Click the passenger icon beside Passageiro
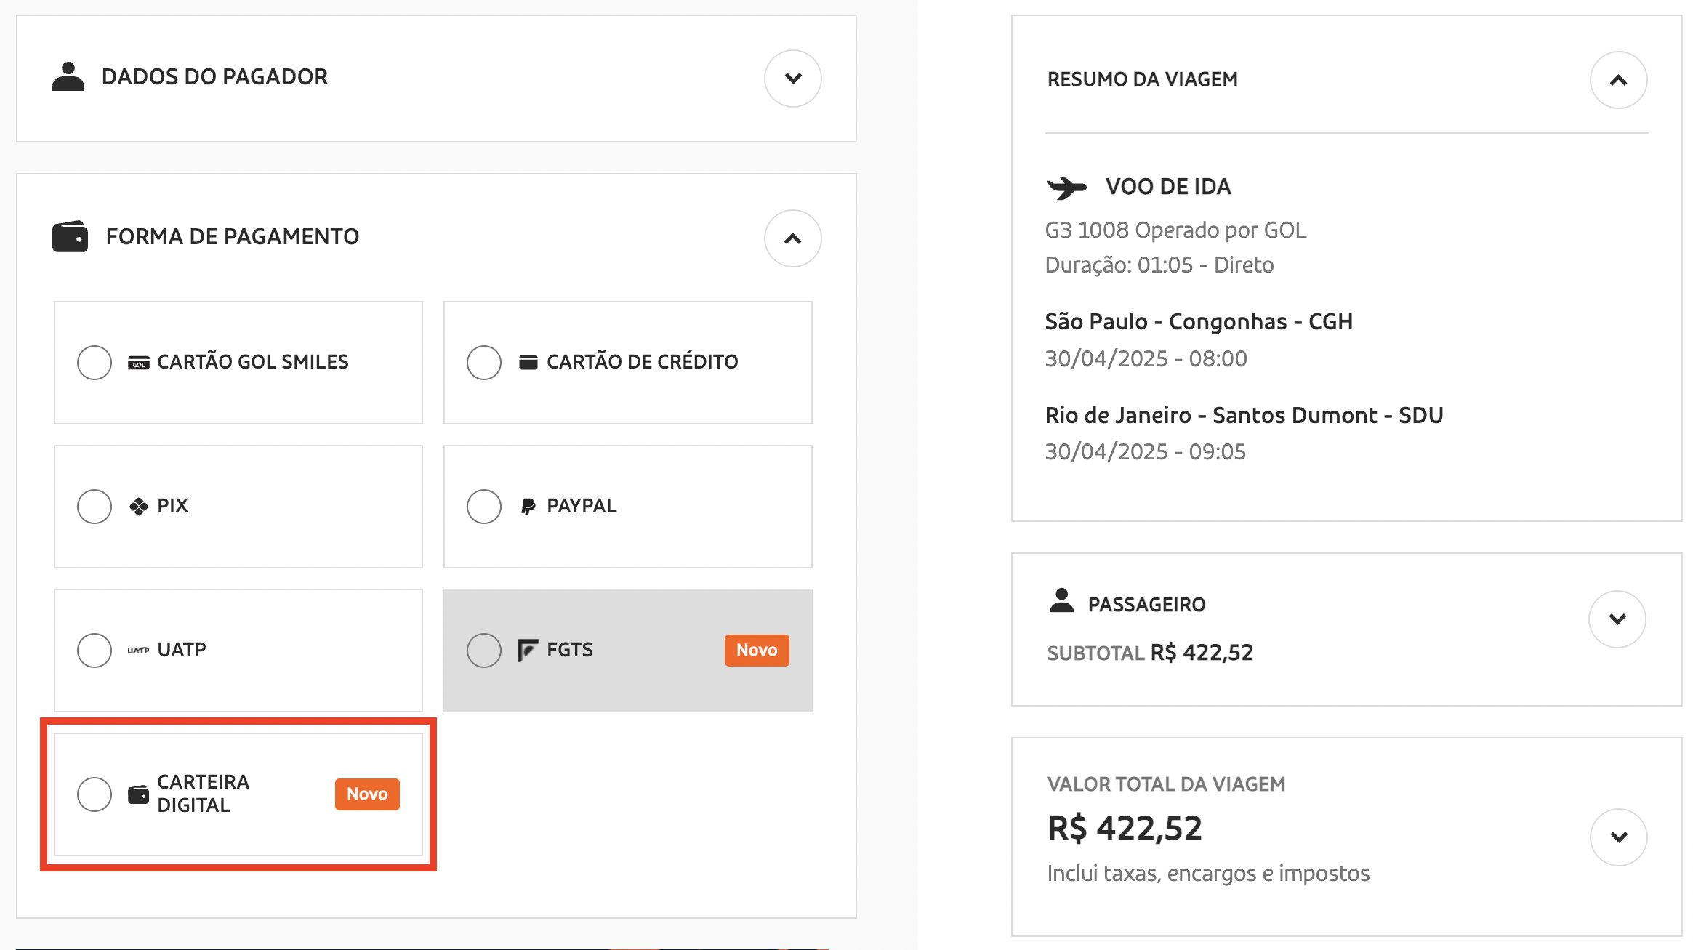1693x950 pixels. [x=1061, y=600]
